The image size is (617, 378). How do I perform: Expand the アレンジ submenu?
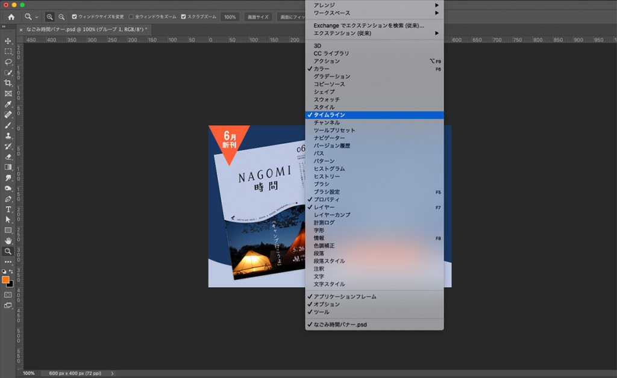click(x=374, y=5)
